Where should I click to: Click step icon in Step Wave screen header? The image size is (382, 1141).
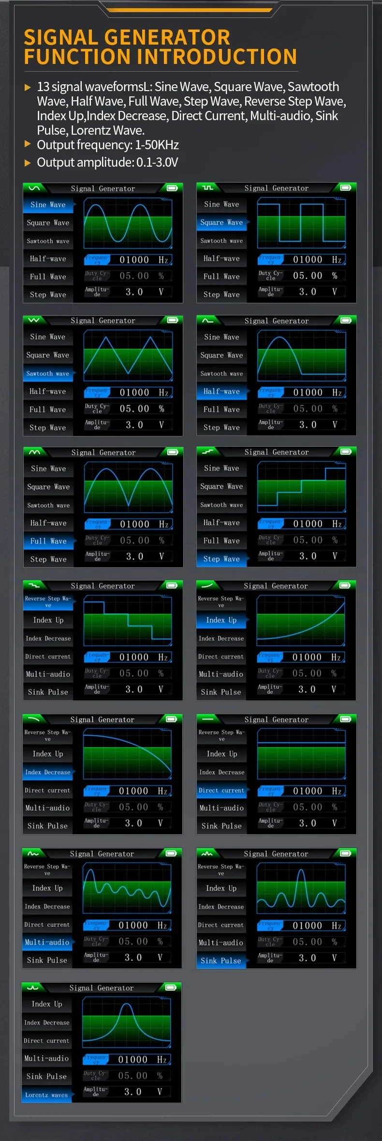pyautogui.click(x=208, y=452)
